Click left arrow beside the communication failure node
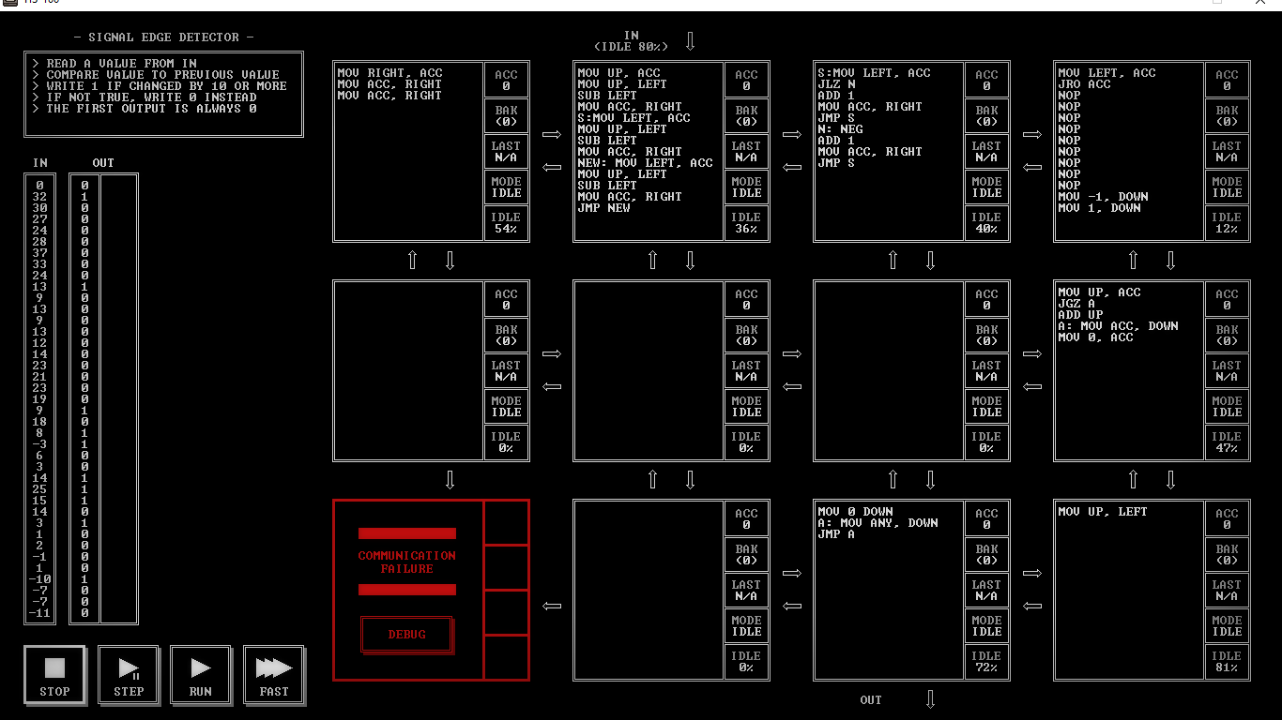1282x720 pixels. [552, 606]
